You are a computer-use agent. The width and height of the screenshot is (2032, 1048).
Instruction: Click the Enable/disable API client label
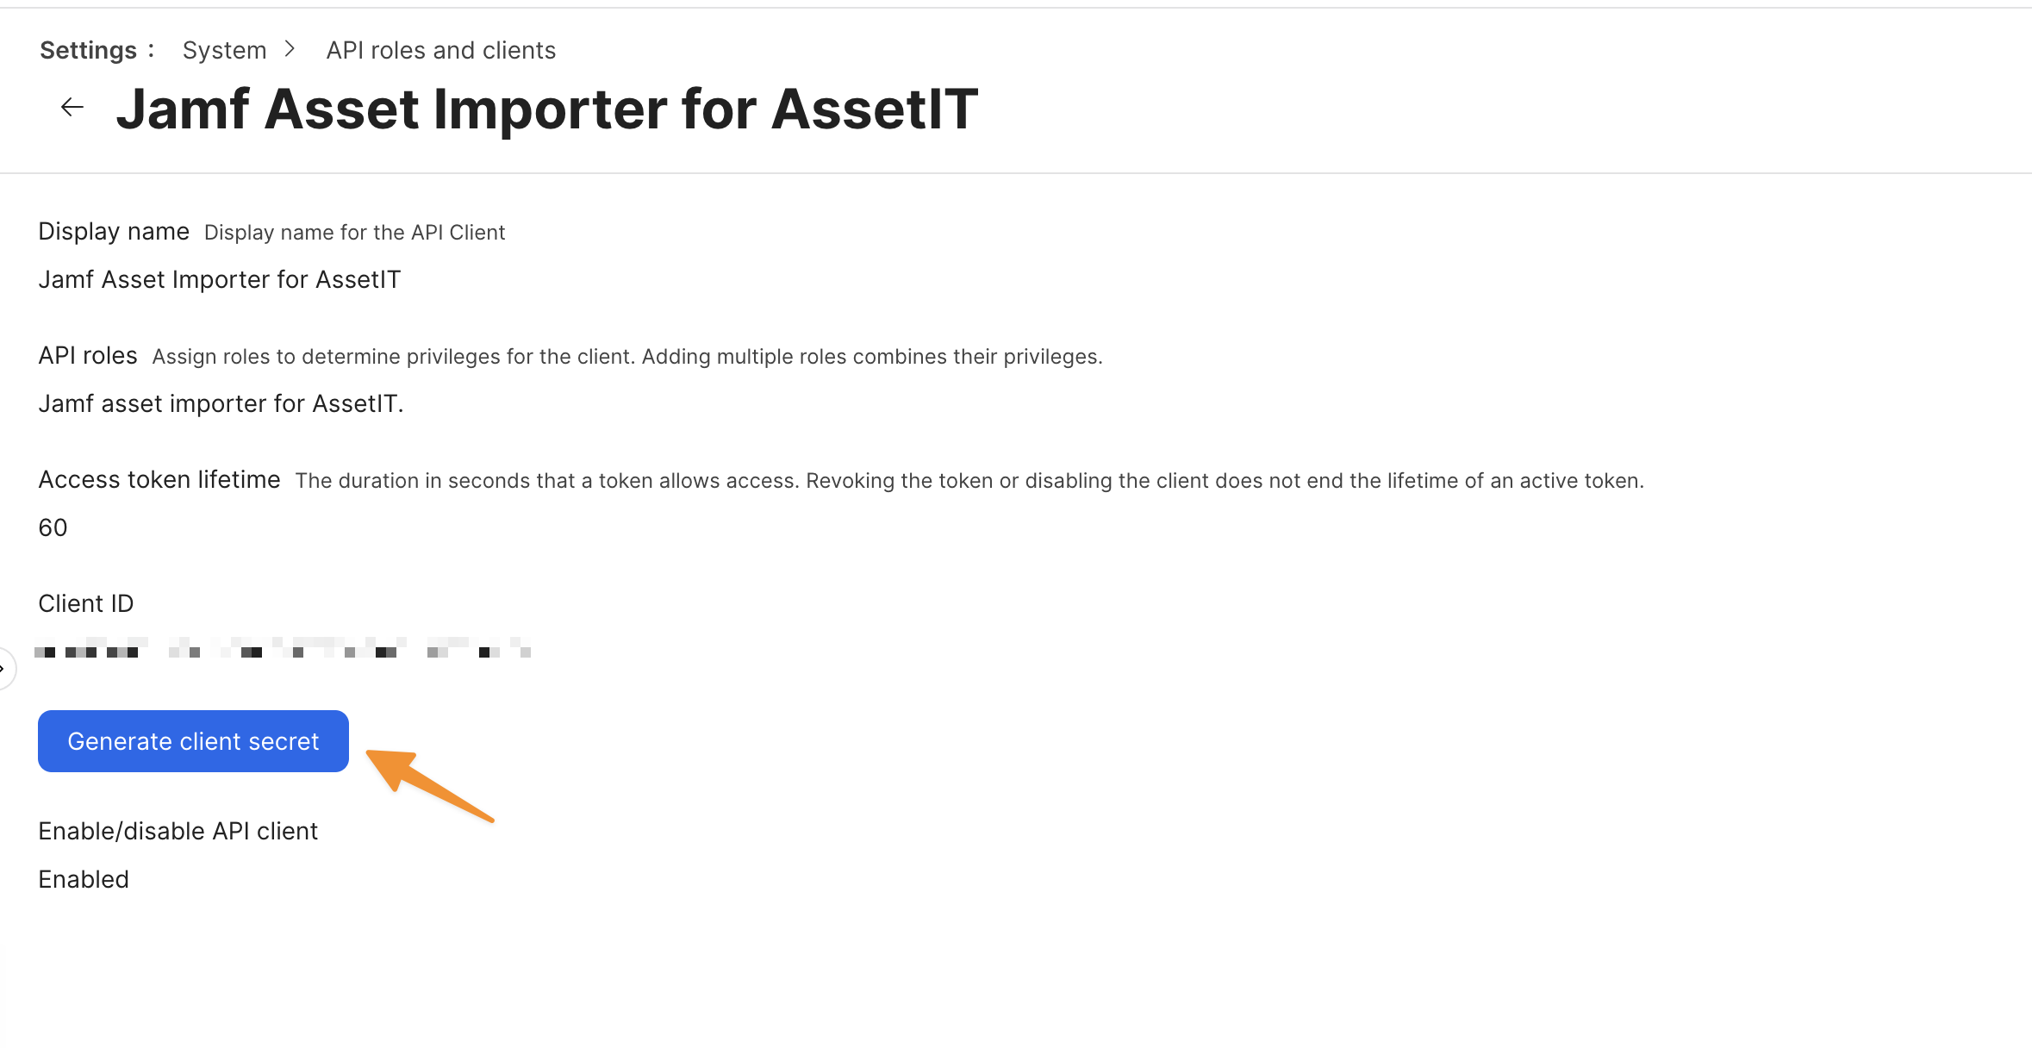(x=178, y=831)
